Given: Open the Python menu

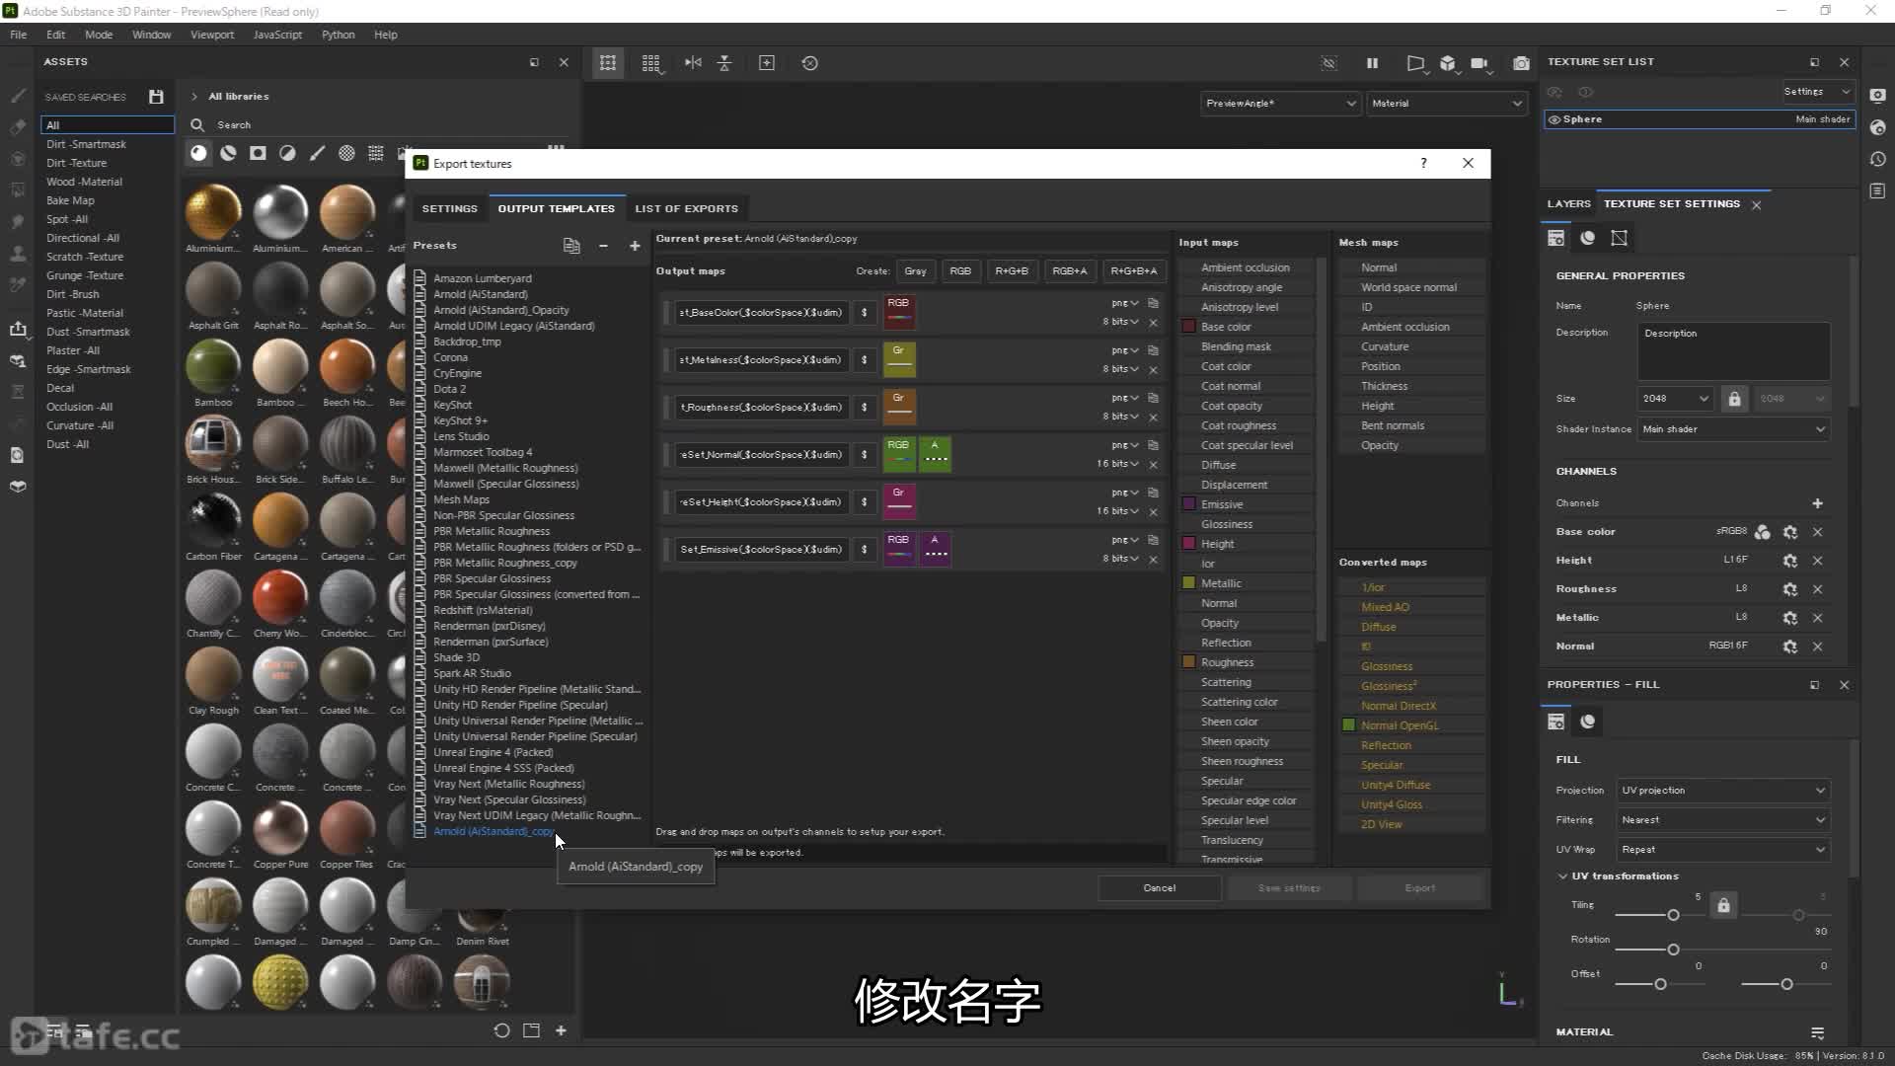Looking at the screenshot, I should 338,35.
